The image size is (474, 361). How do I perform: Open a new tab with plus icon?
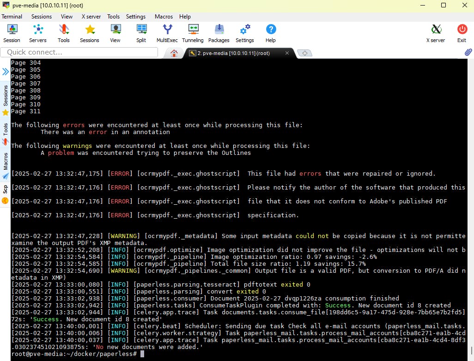(x=305, y=53)
